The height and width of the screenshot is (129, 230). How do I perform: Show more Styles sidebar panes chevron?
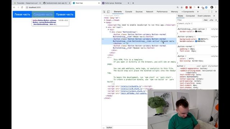point(214,16)
